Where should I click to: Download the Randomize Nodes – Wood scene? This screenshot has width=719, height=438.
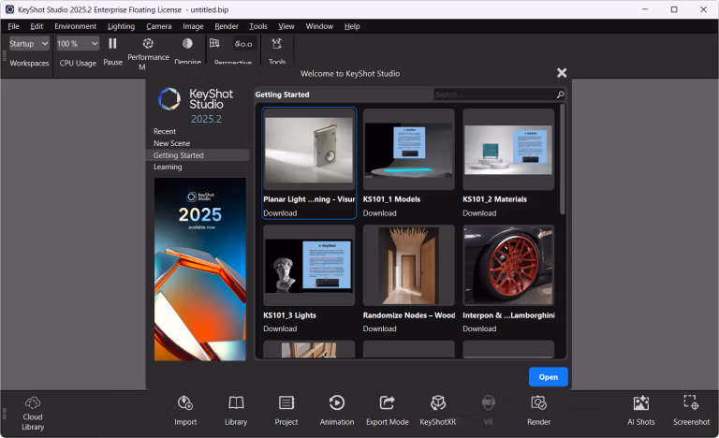(380, 328)
